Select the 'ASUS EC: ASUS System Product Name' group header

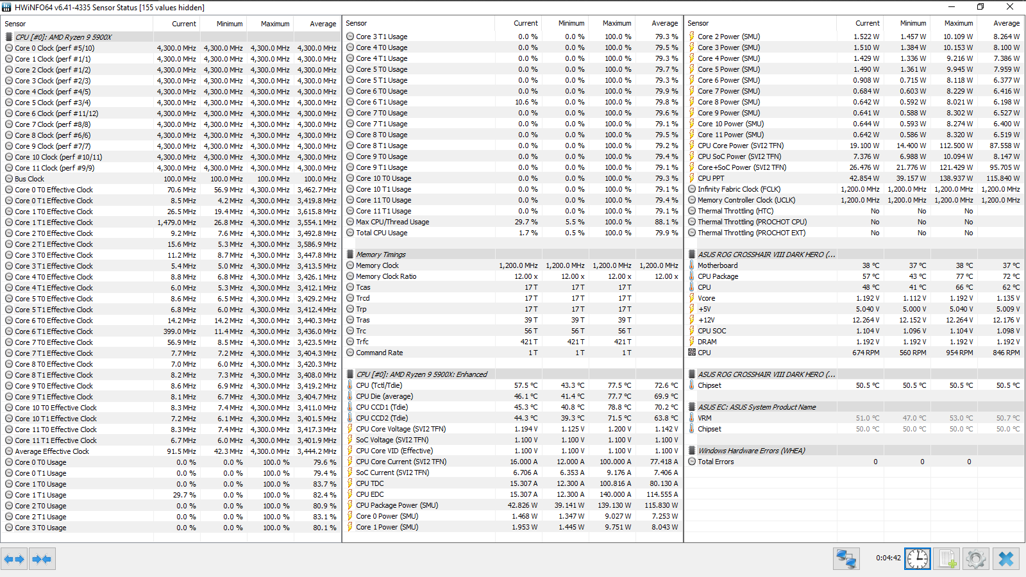(854, 407)
